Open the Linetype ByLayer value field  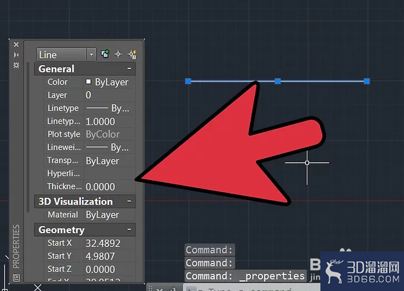pos(110,108)
